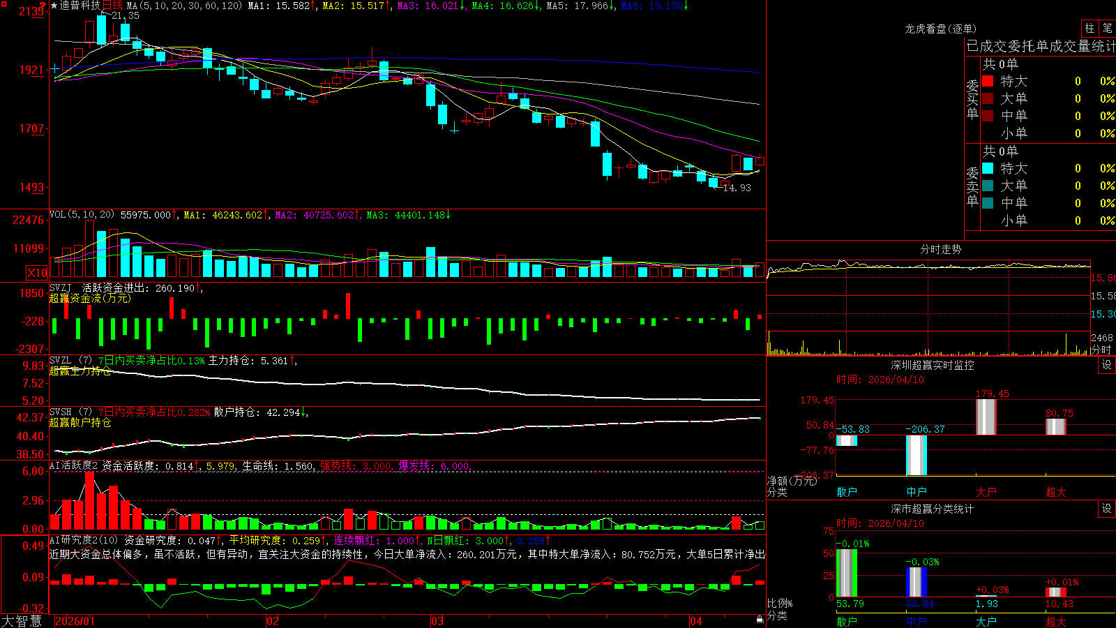Click the 超赢散户持仓 label
The width and height of the screenshot is (1116, 628).
click(x=80, y=422)
